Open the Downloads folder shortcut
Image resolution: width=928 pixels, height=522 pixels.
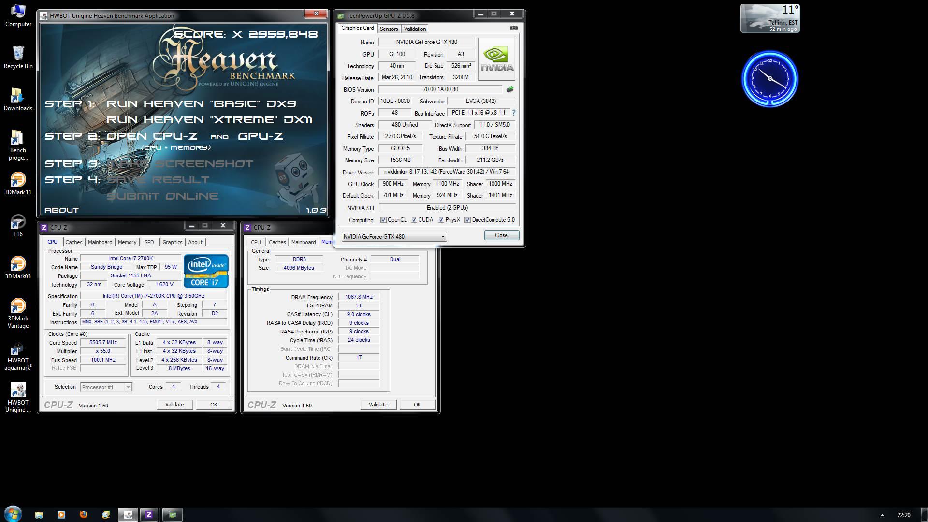coord(18,100)
